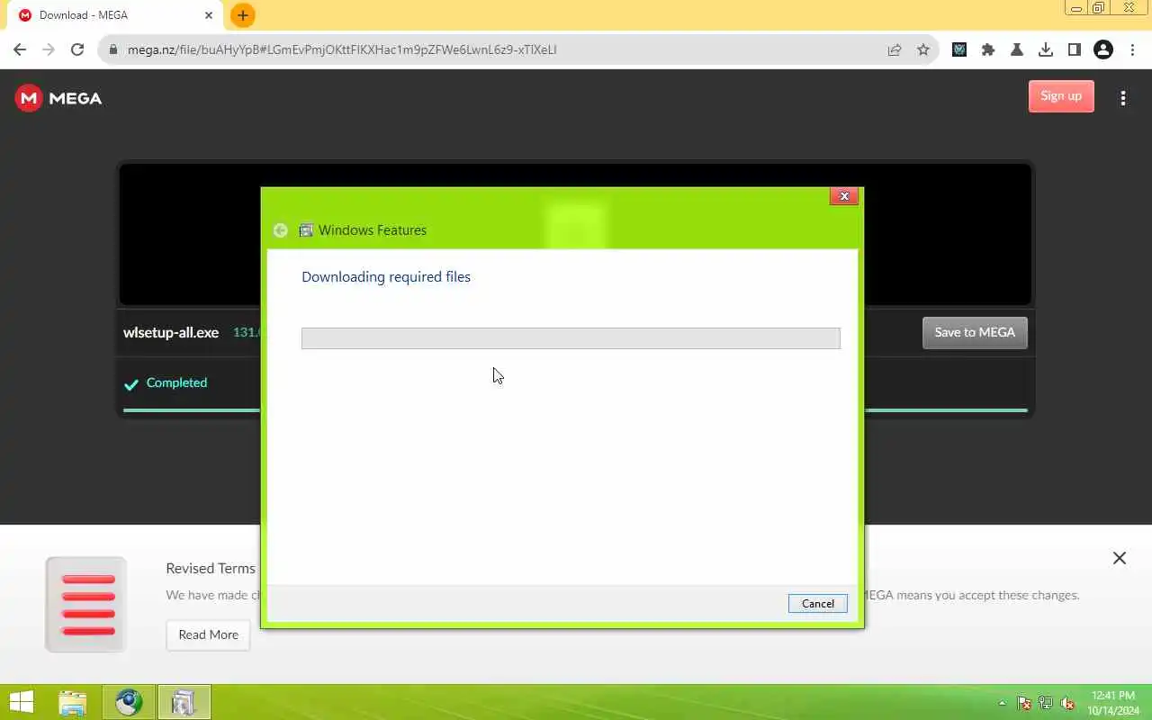This screenshot has height=720, width=1152.
Task: Open MEGA page three-dot options menu
Action: pyautogui.click(x=1123, y=98)
